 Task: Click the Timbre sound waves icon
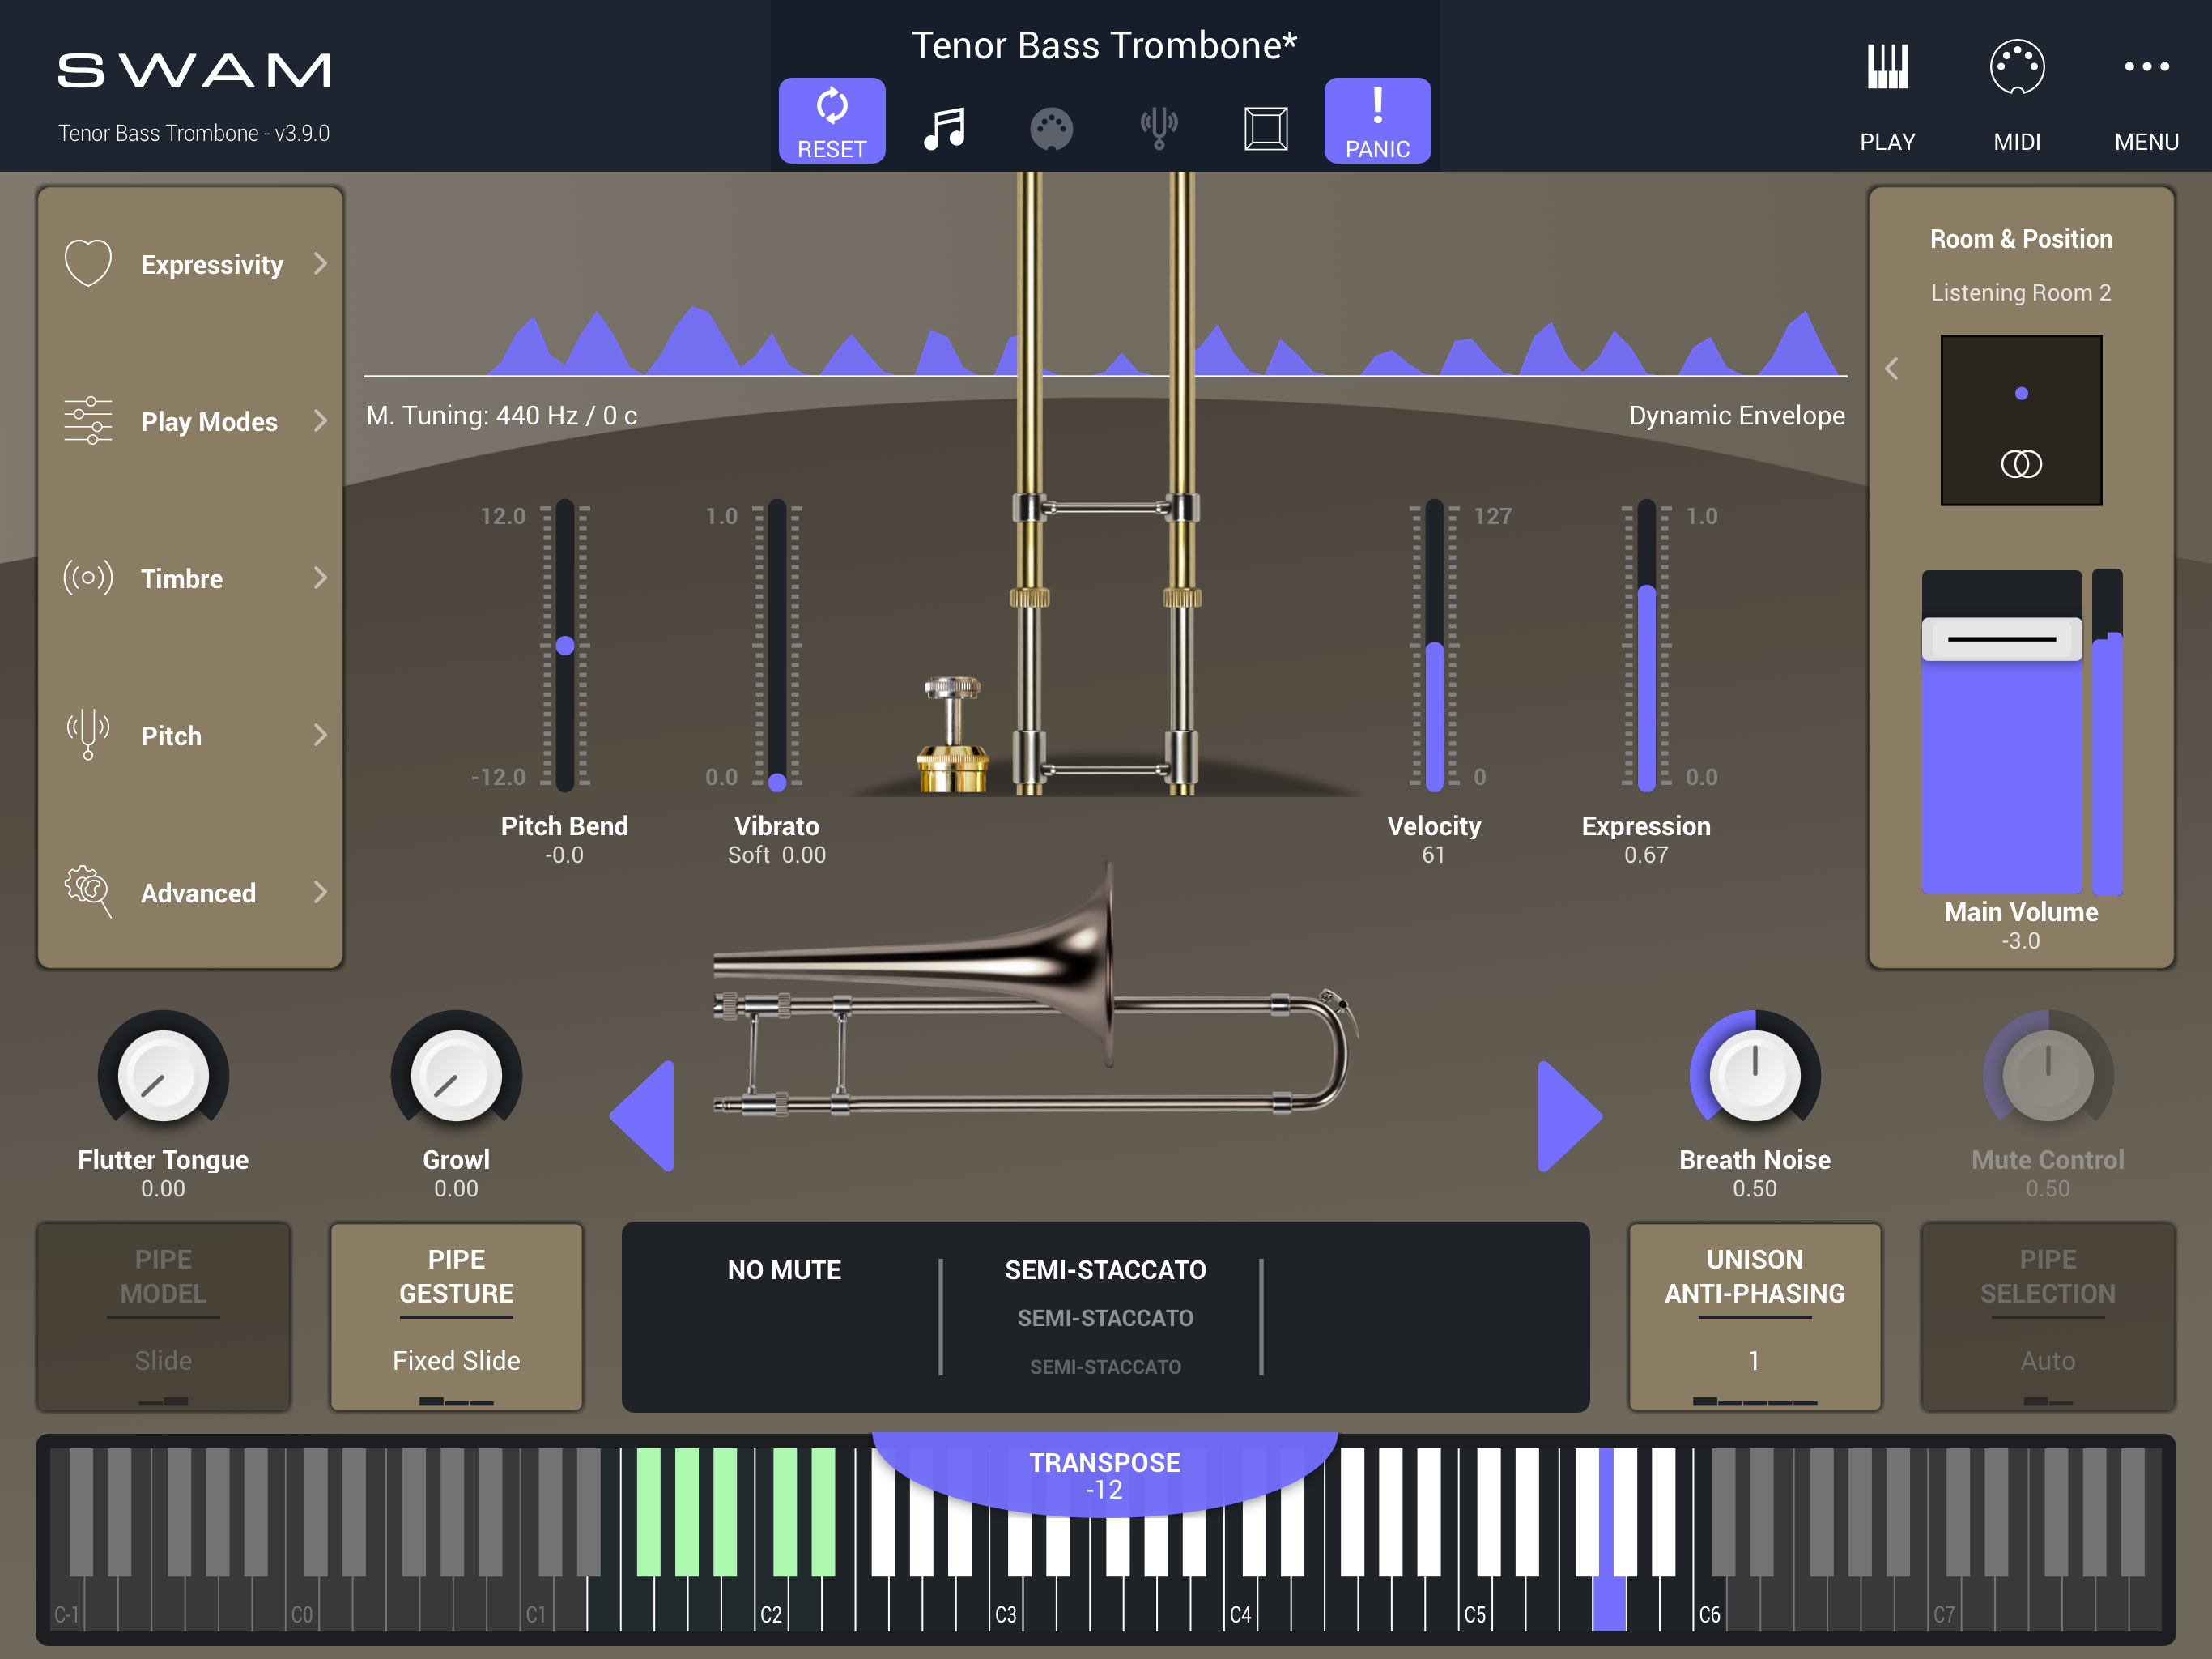tap(88, 578)
